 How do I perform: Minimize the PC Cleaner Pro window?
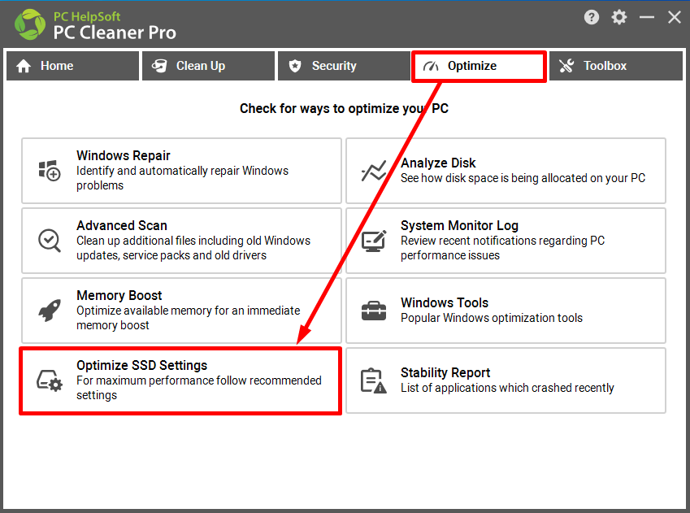pos(646,17)
